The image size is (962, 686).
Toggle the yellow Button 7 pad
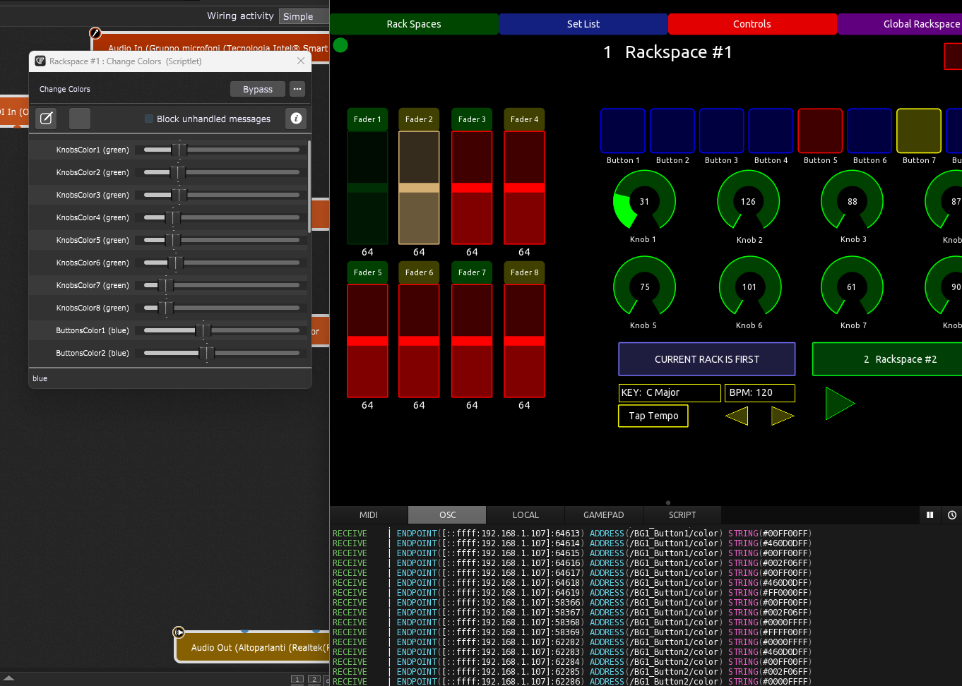(x=918, y=131)
